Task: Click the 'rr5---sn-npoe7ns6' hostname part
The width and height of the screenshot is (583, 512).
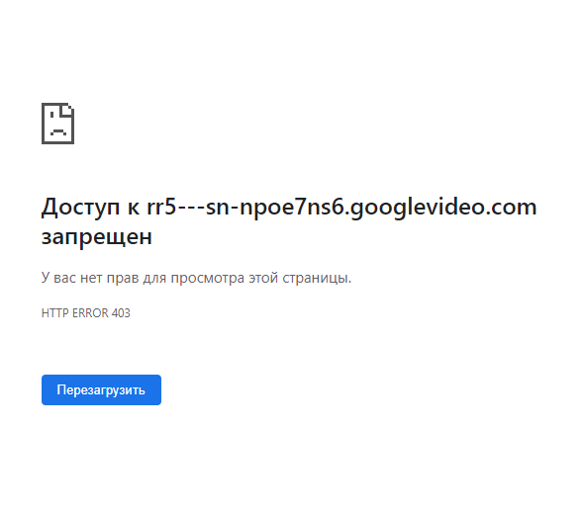Action: [x=246, y=207]
